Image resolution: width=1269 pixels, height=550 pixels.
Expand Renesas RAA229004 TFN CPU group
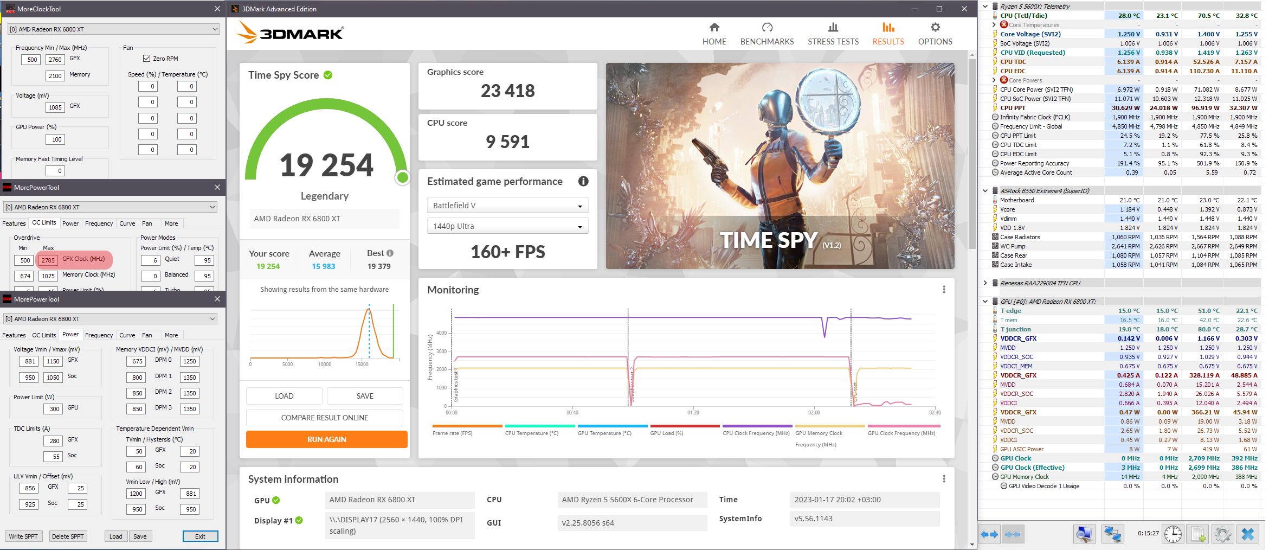click(x=985, y=283)
